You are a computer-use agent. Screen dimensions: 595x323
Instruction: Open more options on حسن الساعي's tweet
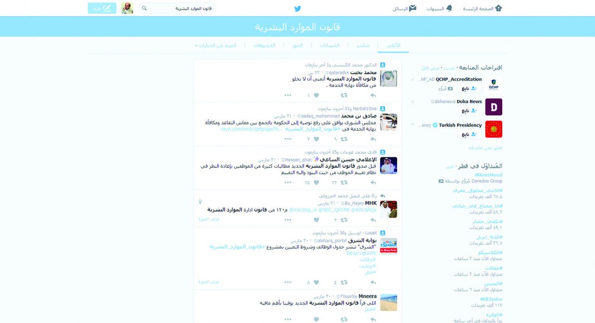[x=288, y=182]
